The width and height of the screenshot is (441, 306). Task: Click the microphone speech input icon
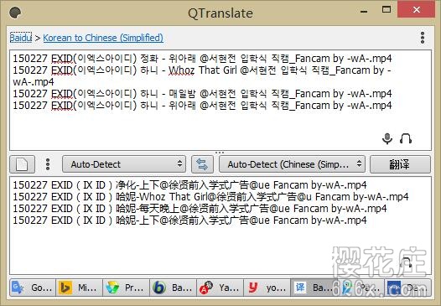tap(387, 138)
